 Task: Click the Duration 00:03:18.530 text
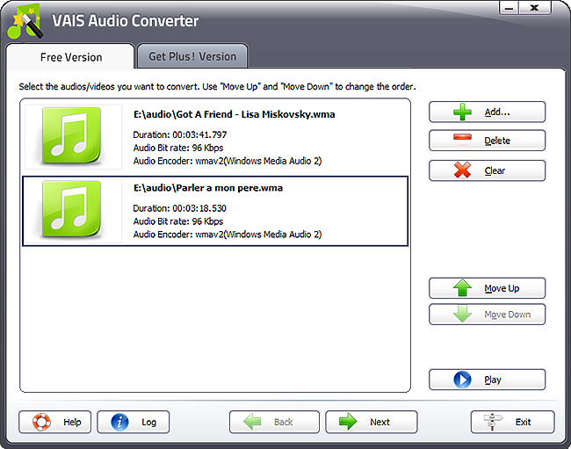coord(179,208)
